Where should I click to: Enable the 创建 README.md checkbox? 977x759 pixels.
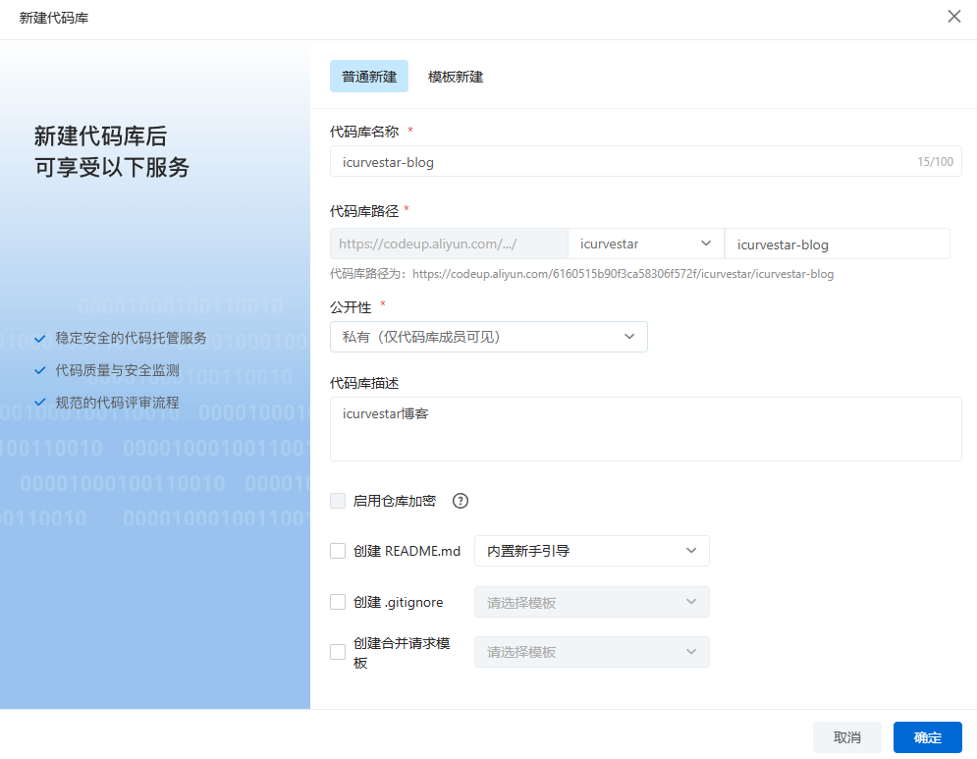[338, 551]
